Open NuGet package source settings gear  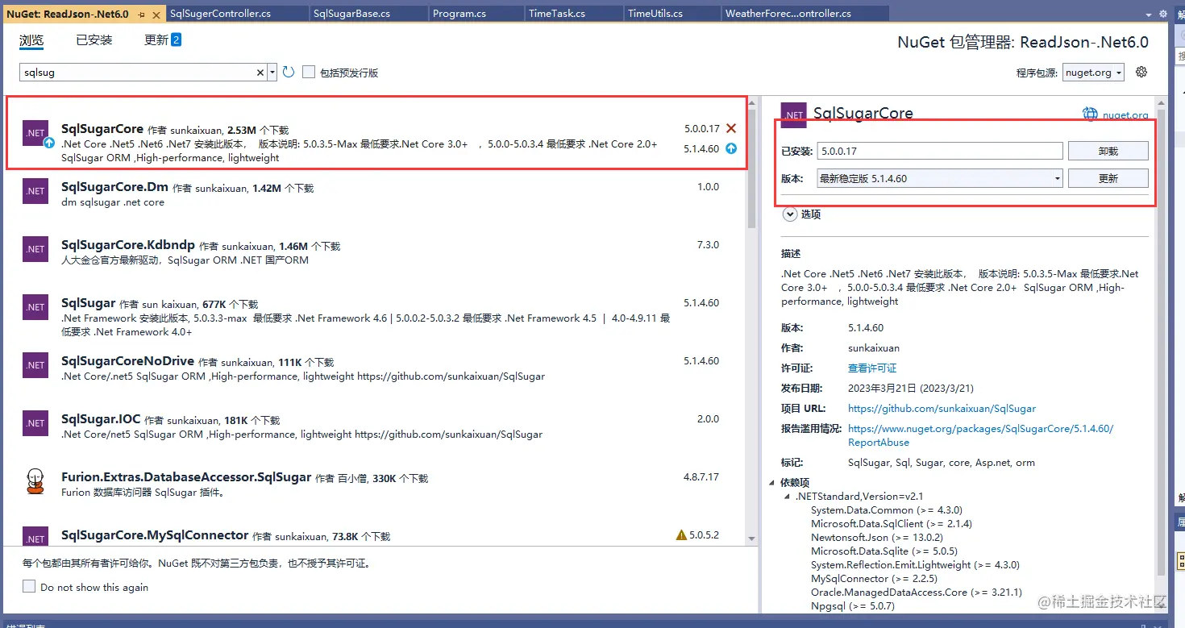1141,72
